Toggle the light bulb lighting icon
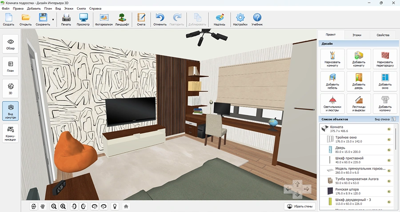 pyautogui.click(x=115, y=206)
